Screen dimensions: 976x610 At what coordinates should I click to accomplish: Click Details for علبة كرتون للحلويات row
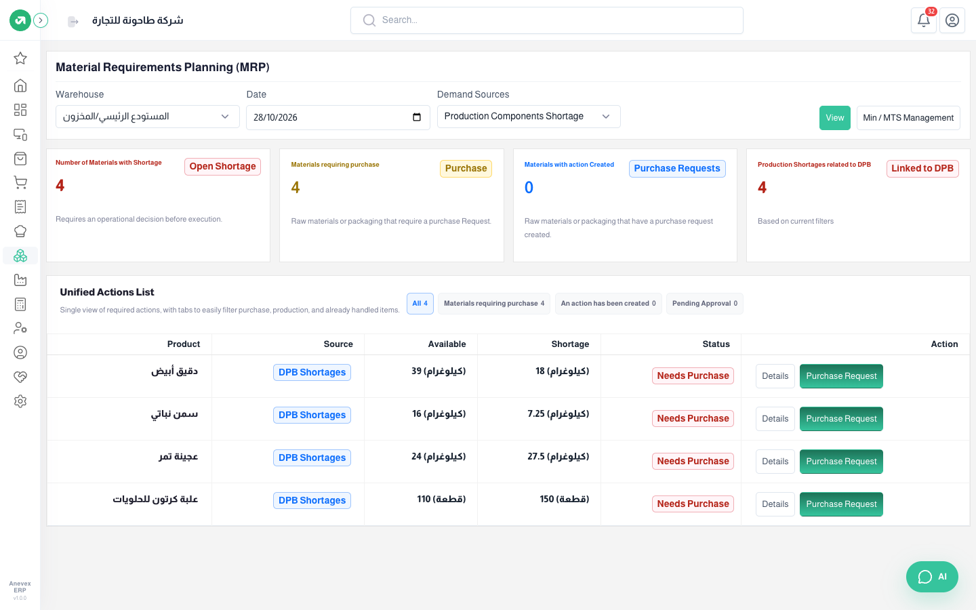pos(775,504)
